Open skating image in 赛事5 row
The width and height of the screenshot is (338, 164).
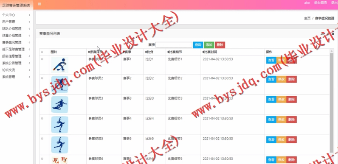pyautogui.click(x=60, y=145)
